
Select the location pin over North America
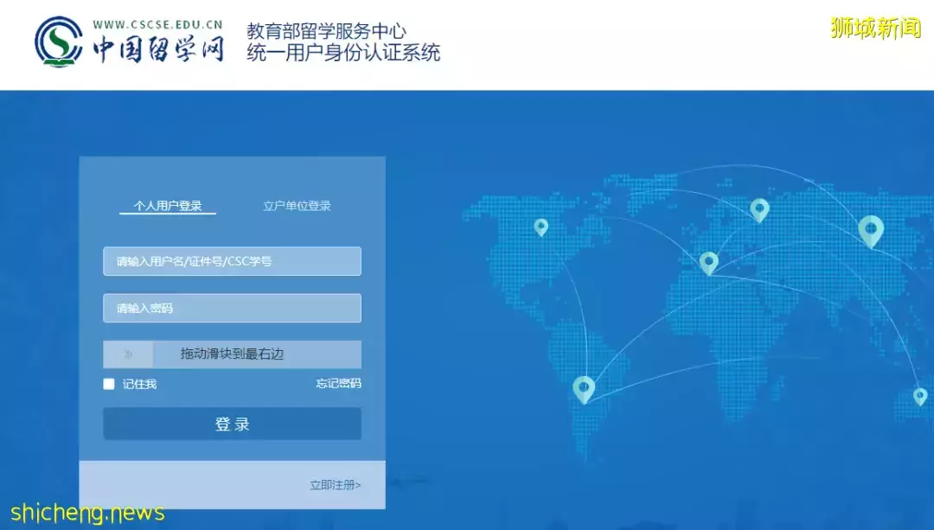pyautogui.click(x=541, y=227)
